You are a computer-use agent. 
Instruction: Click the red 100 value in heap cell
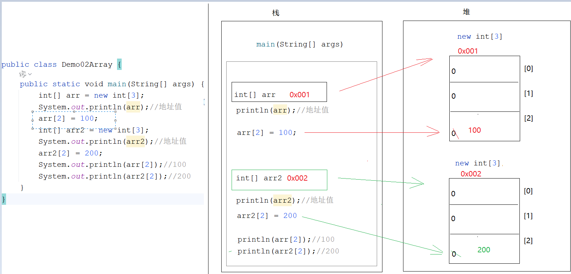pyautogui.click(x=474, y=130)
